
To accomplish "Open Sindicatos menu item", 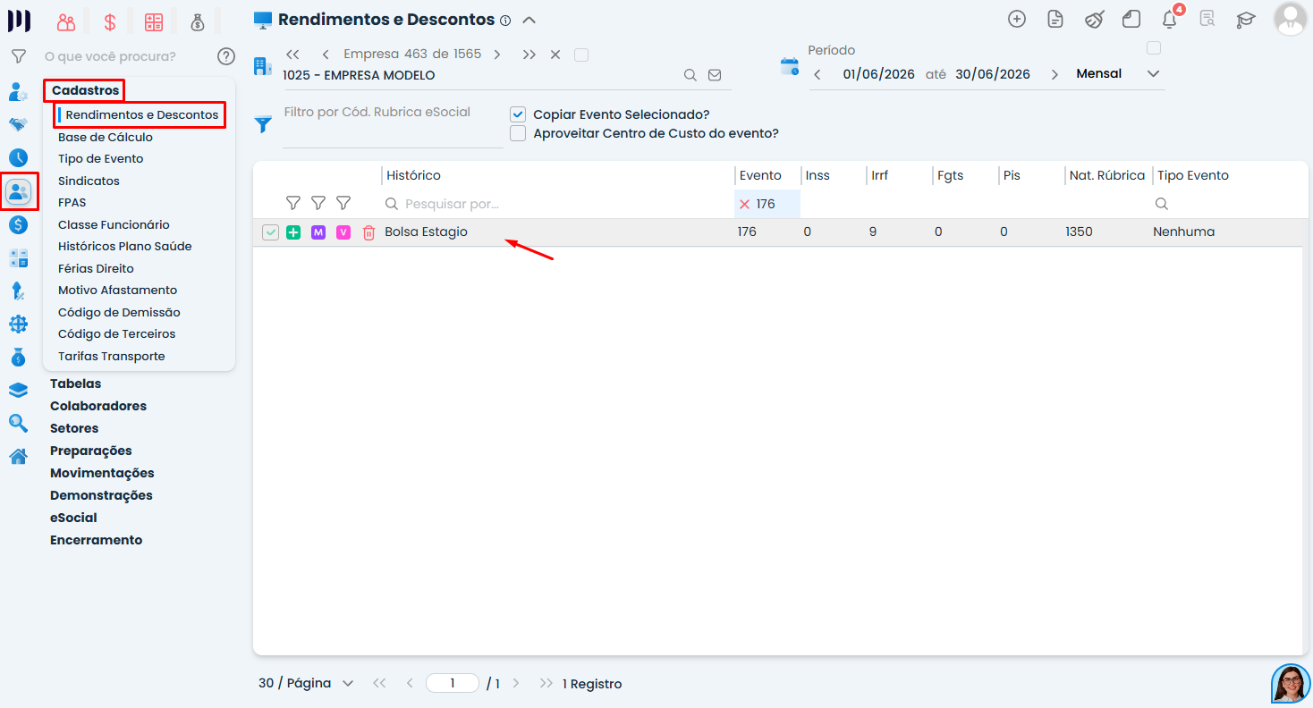I will 89,181.
